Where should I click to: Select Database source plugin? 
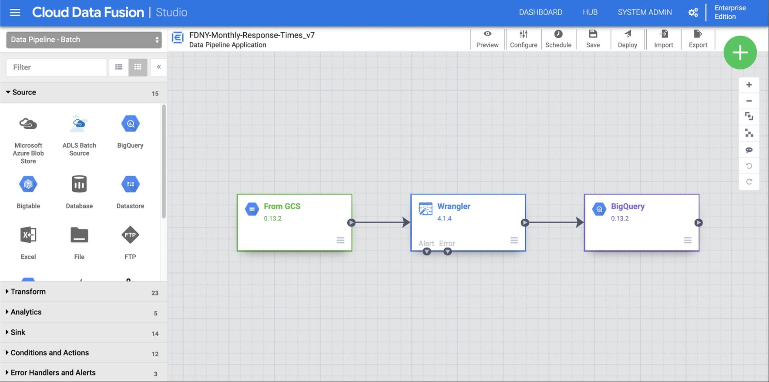[x=79, y=191]
